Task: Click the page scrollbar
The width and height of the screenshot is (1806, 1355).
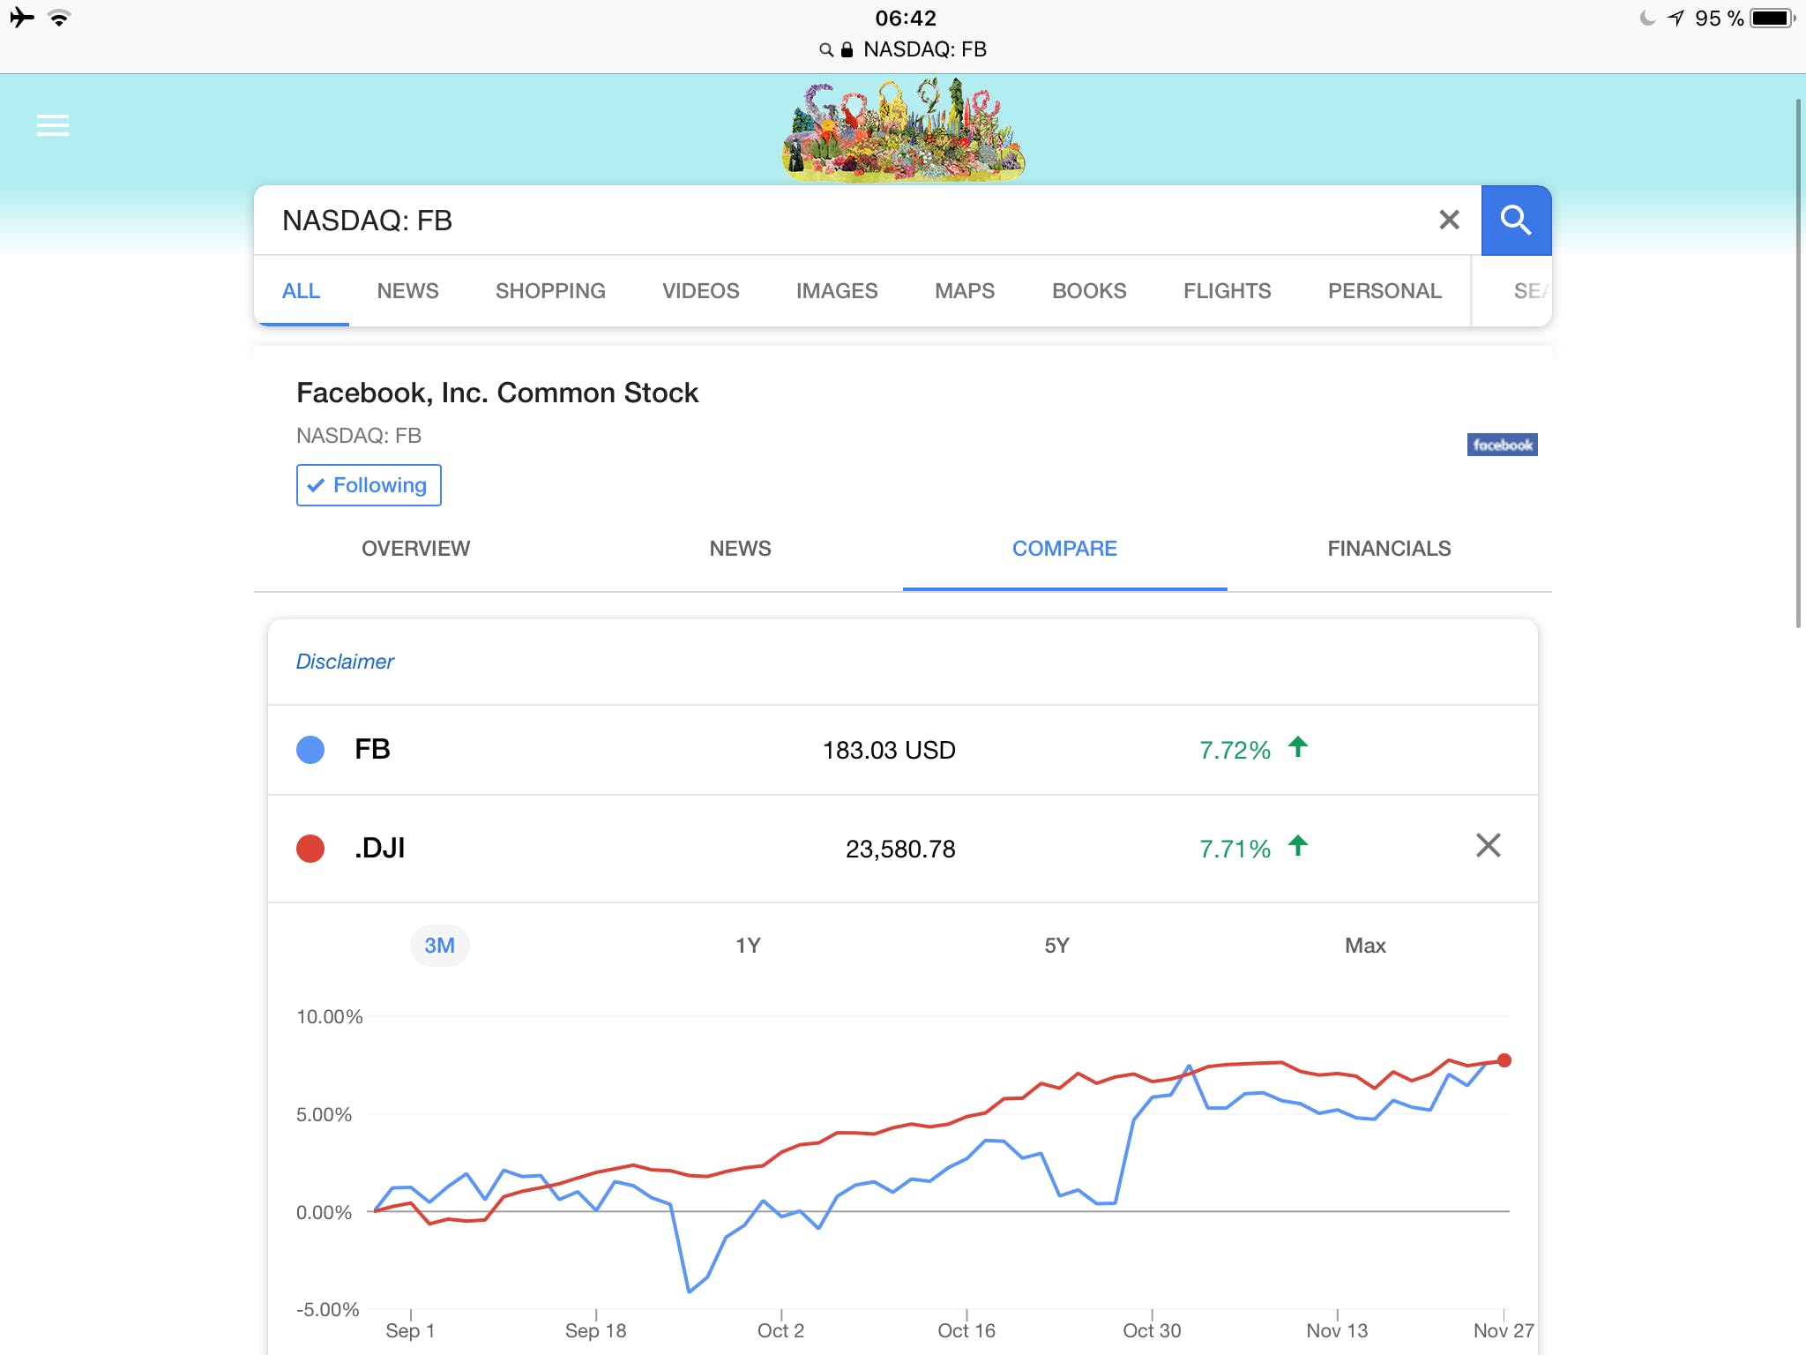Action: pyautogui.click(x=1799, y=362)
